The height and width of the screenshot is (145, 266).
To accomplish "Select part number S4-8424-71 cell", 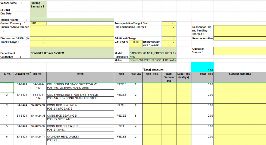I will pyautogui.click(x=38, y=137).
